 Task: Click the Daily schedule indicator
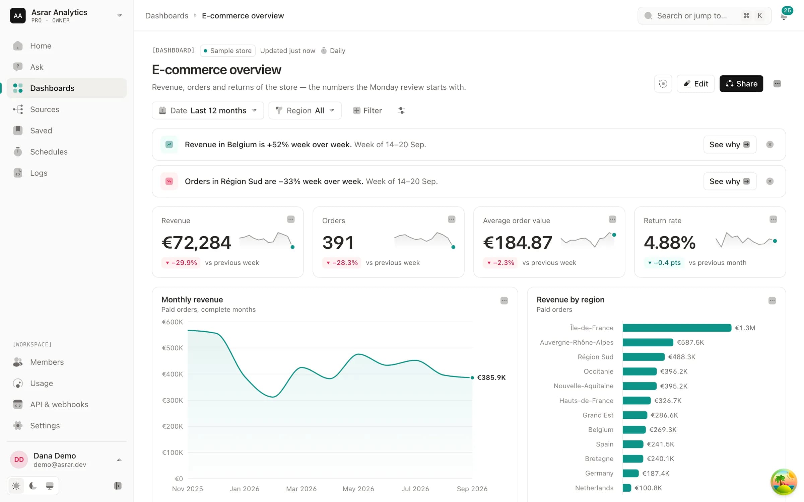click(x=333, y=51)
